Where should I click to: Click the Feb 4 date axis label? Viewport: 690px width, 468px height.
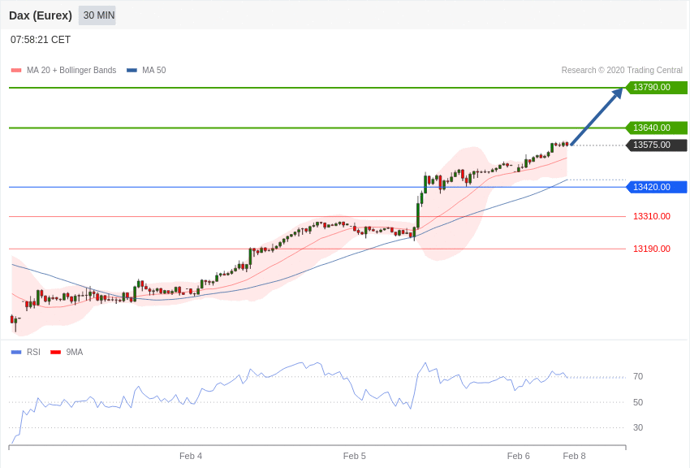(191, 456)
